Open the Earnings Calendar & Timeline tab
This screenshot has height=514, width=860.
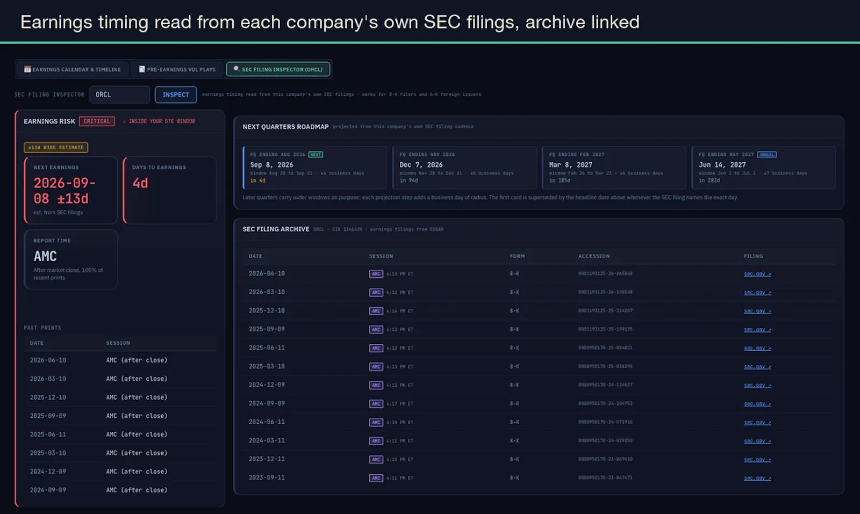click(73, 69)
